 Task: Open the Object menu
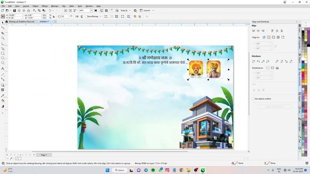tap(35, 6)
